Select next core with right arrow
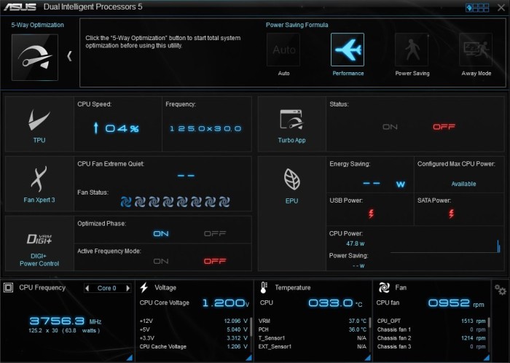The height and width of the screenshot is (363, 510). click(127, 288)
